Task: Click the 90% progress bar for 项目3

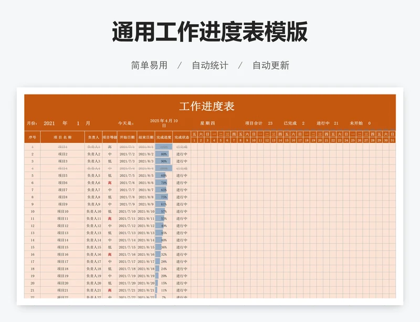Action: [163, 161]
